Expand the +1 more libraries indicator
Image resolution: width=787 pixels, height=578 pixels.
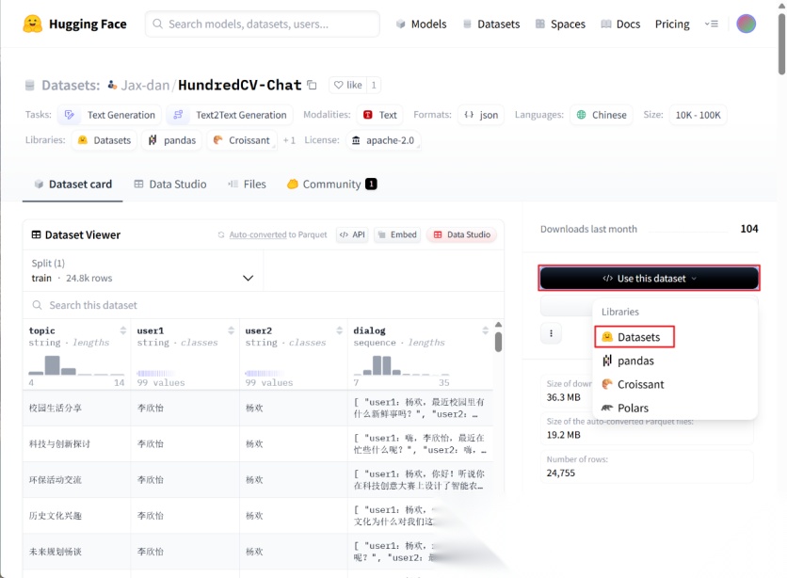coord(289,140)
